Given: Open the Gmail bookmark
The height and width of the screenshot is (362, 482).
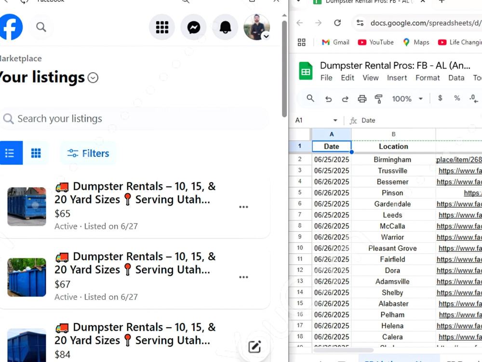Looking at the screenshot, I should coord(335,42).
